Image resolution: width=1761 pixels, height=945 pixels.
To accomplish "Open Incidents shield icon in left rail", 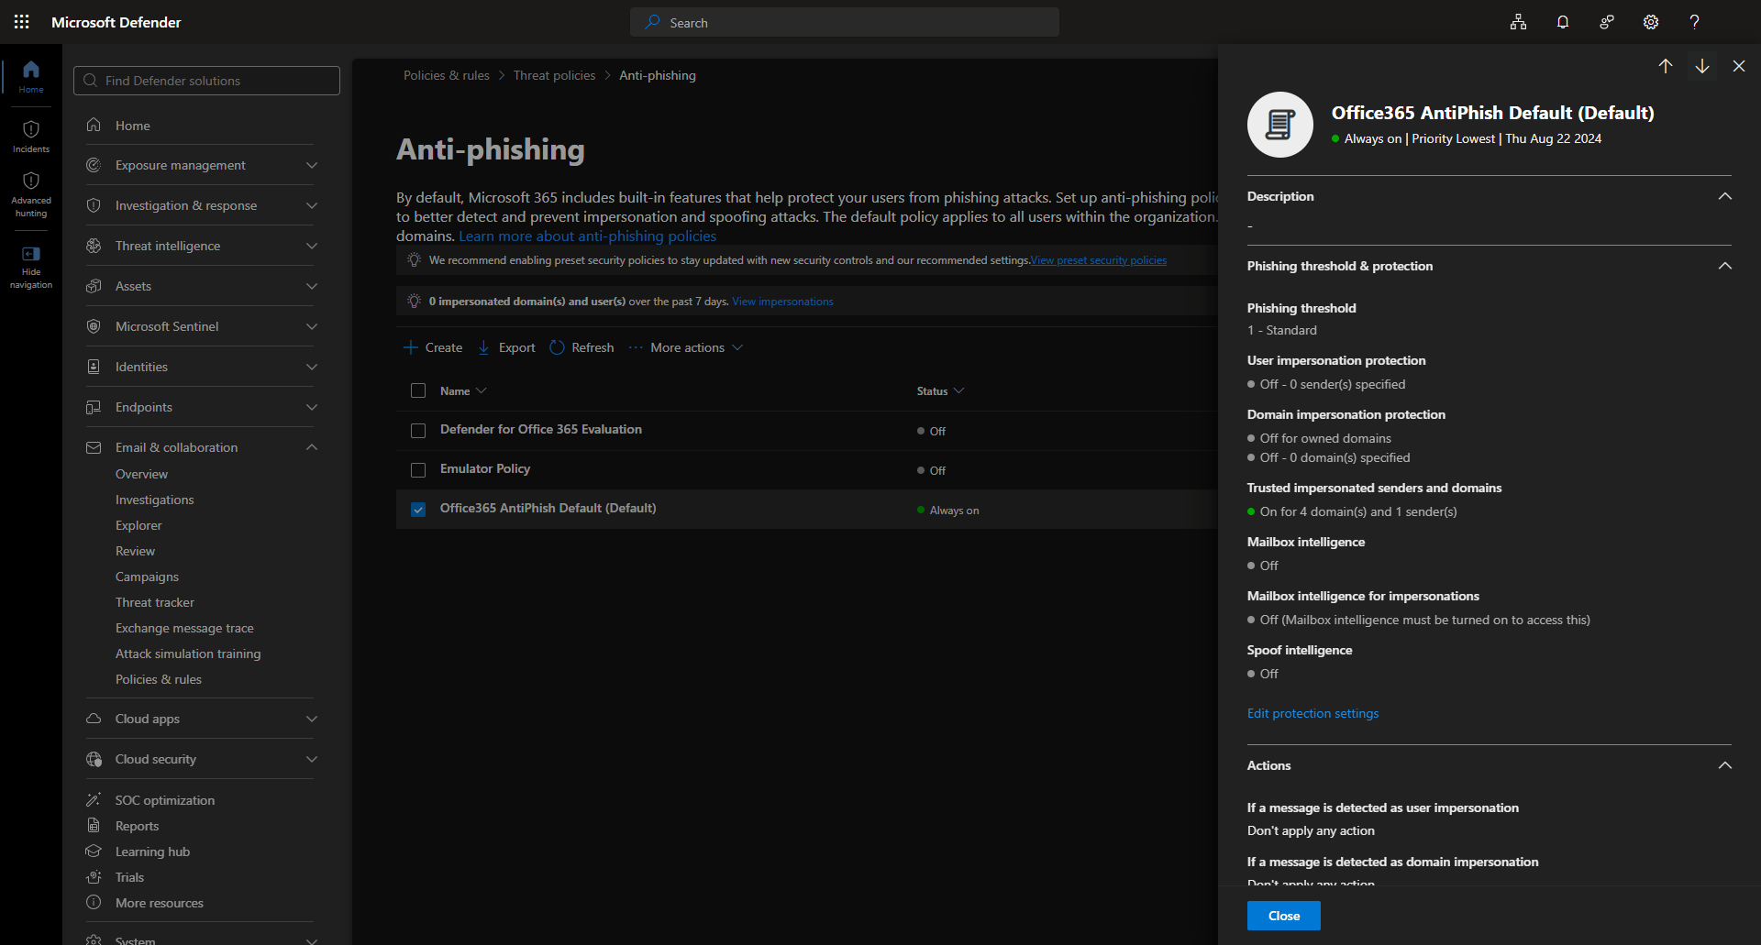I will [31, 129].
